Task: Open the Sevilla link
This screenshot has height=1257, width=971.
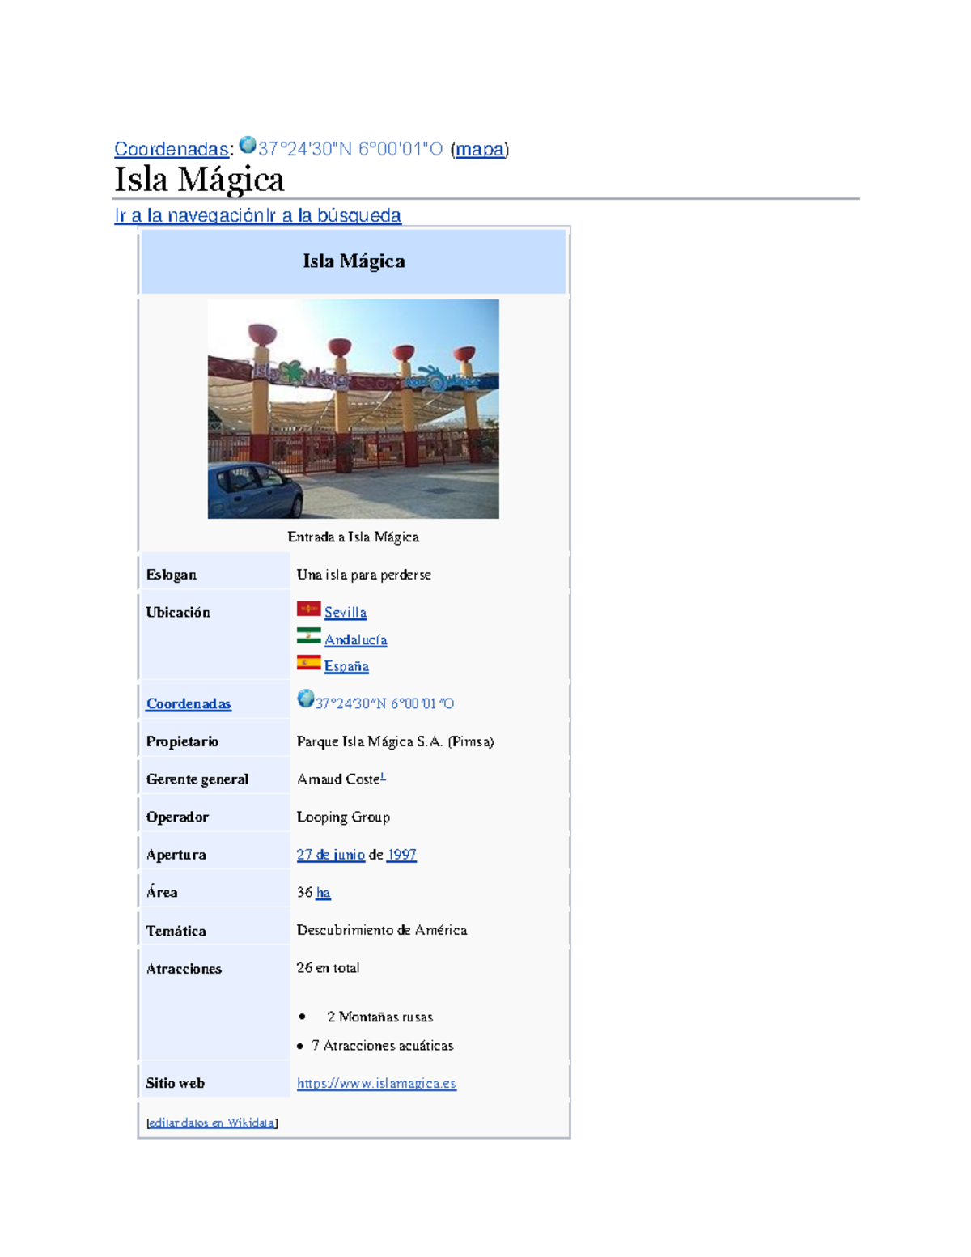Action: (x=346, y=613)
